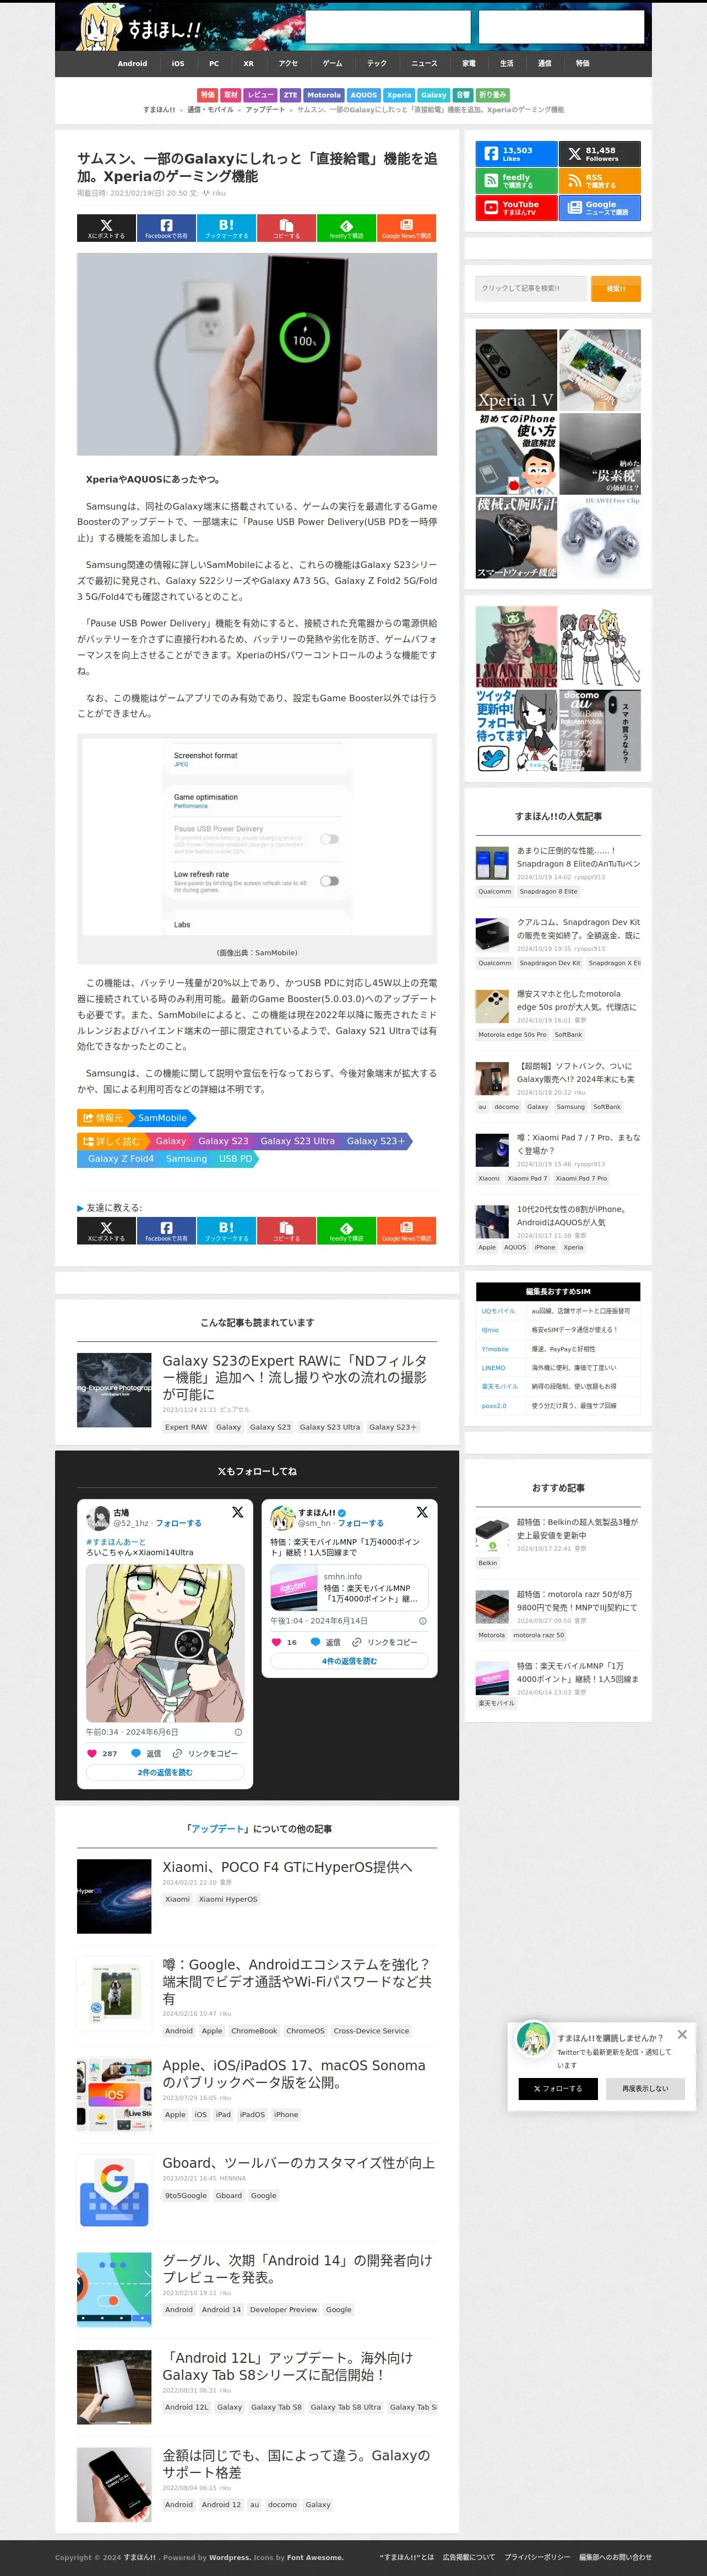The height and width of the screenshot is (2576, 707).
Task: Click feedly in bottom share bar
Action: (346, 1230)
